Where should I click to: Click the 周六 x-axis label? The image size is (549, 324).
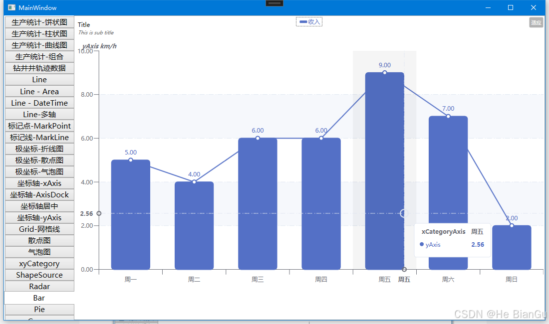pos(448,279)
